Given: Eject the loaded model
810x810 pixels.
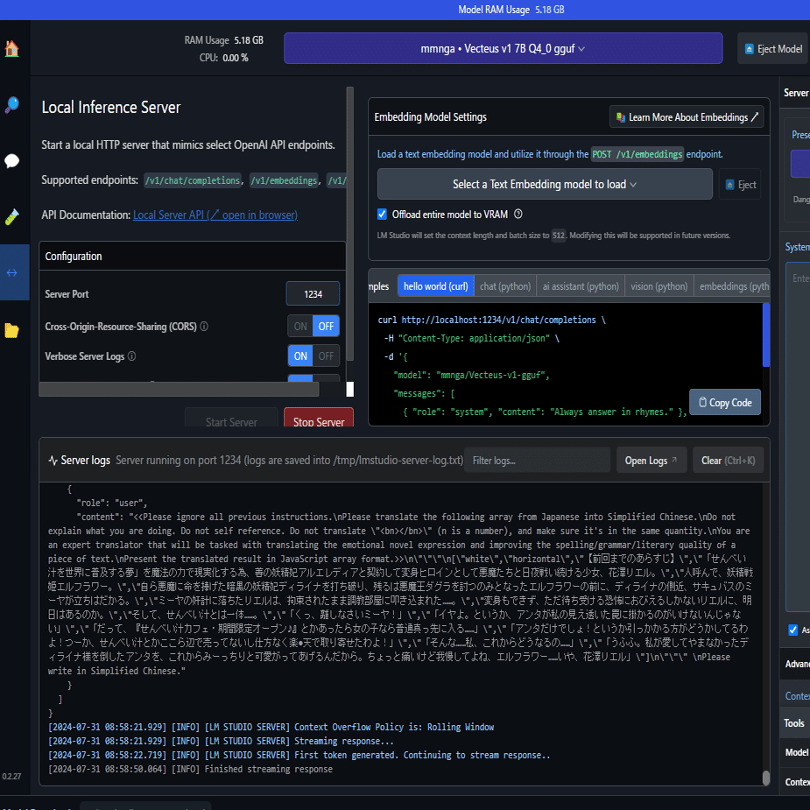Looking at the screenshot, I should click(x=772, y=48).
